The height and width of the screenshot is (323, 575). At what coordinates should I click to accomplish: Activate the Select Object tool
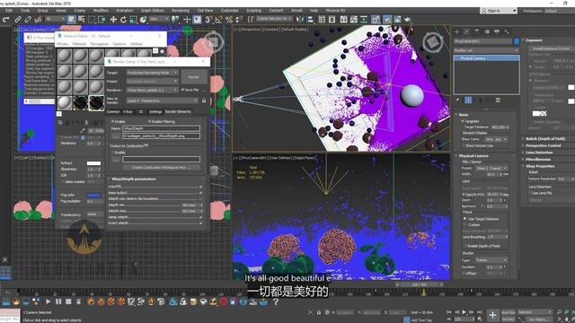click(71, 20)
